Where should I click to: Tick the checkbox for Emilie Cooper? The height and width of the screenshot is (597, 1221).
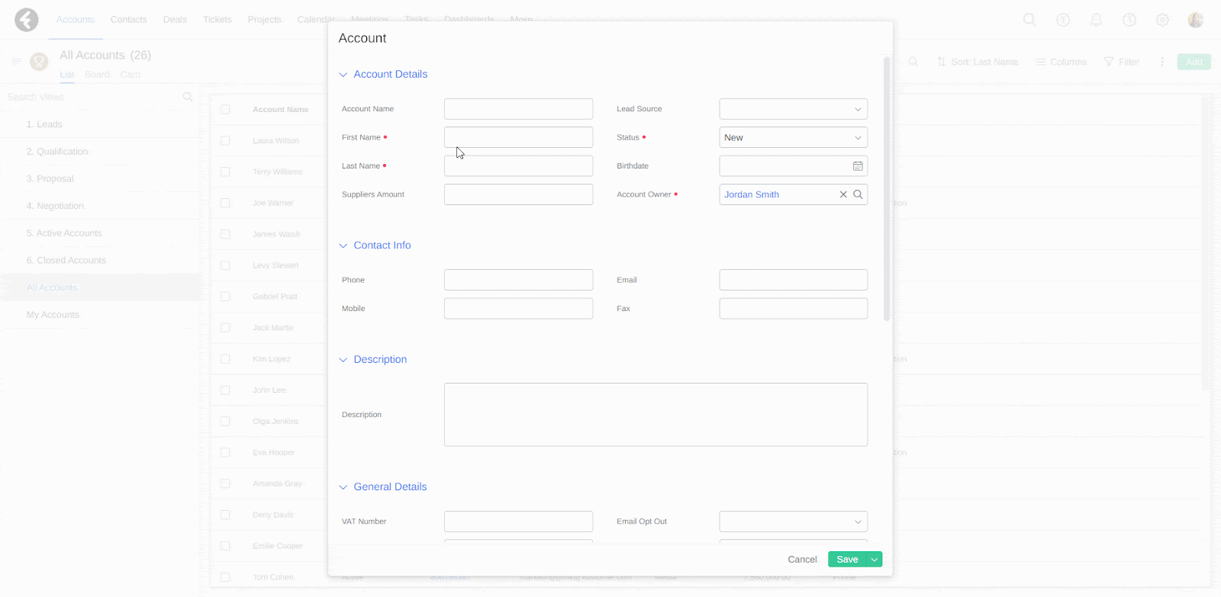pos(225,546)
